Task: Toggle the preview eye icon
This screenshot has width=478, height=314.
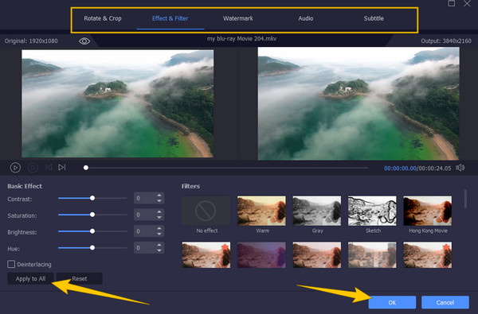Action: pyautogui.click(x=84, y=41)
